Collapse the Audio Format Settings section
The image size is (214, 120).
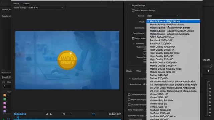[x=130, y=79]
